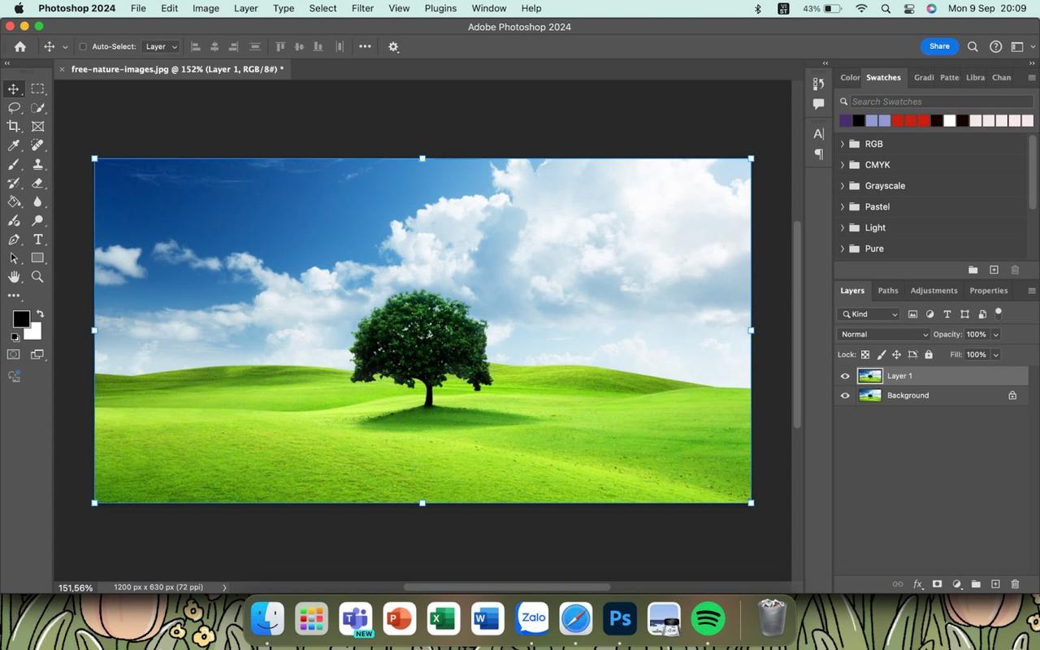Select the Lasso tool
1040x650 pixels.
(x=14, y=107)
